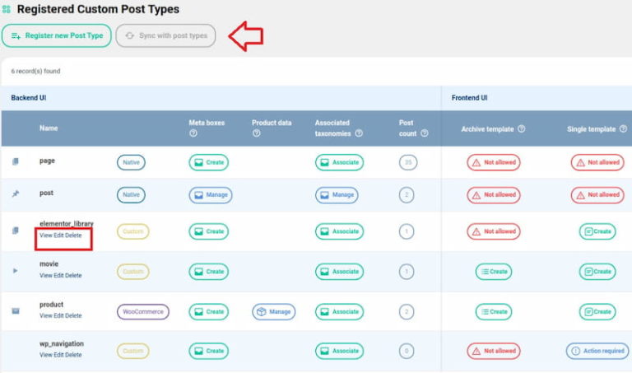Viewport: 632px width, 373px height.
Task: Associate taxonomies with elementor_library
Action: click(339, 231)
